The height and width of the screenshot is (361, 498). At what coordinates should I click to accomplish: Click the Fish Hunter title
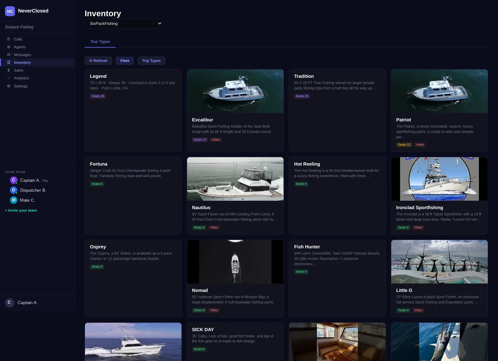[307, 247]
